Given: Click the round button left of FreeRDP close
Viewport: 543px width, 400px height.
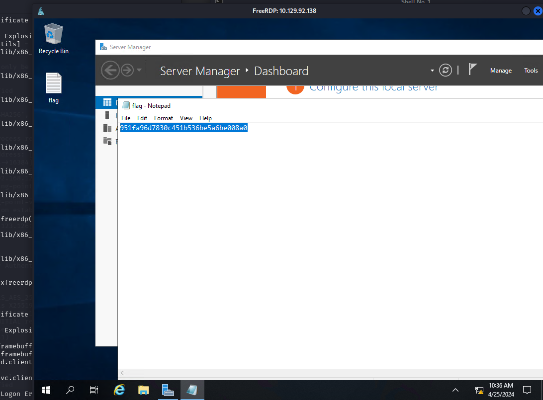Looking at the screenshot, I should pos(526,11).
